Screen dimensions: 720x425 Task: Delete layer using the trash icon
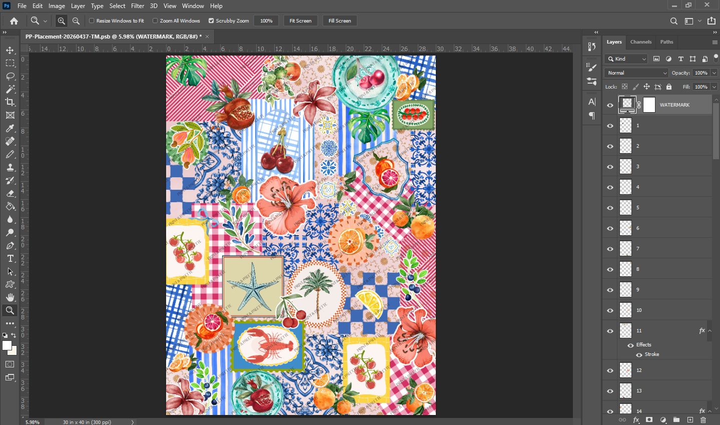[703, 420]
